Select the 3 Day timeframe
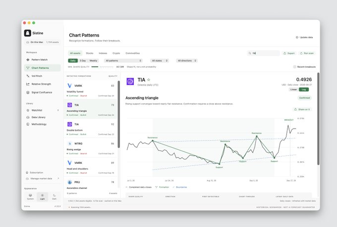The width and height of the screenshot is (337, 227). (83, 61)
